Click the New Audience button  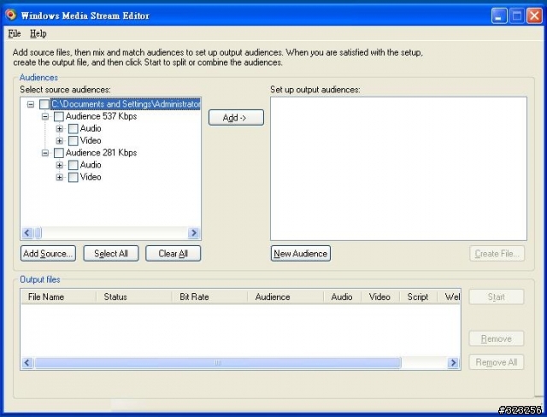tap(301, 254)
